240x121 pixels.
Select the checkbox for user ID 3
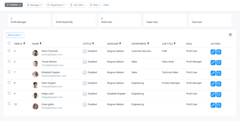(x=9, y=51)
